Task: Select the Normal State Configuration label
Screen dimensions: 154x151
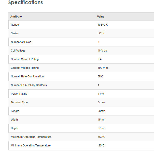Action: [27, 76]
